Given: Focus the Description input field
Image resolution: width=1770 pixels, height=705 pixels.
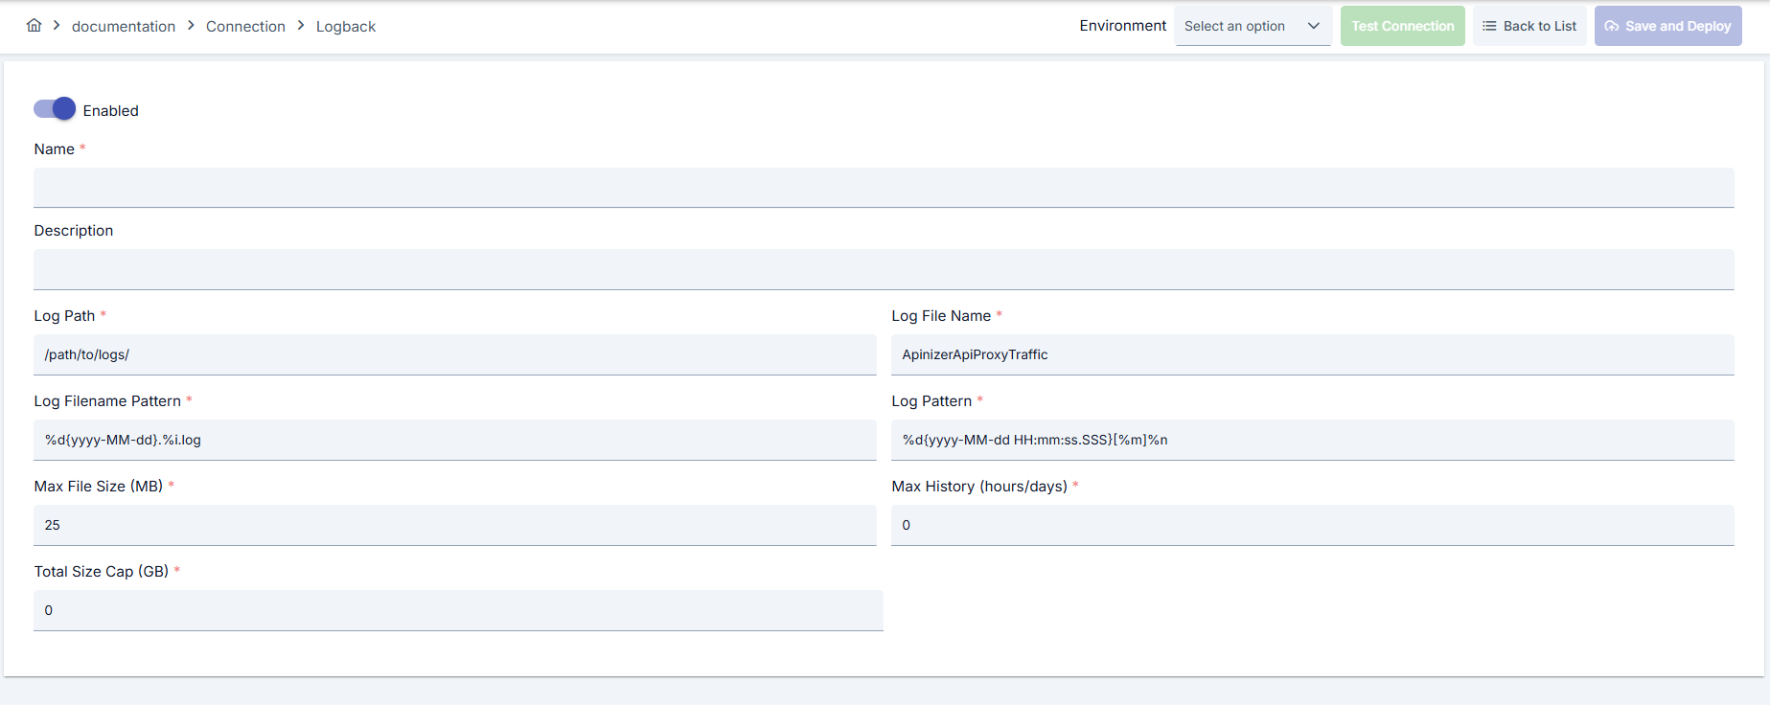Looking at the screenshot, I should pos(884,269).
